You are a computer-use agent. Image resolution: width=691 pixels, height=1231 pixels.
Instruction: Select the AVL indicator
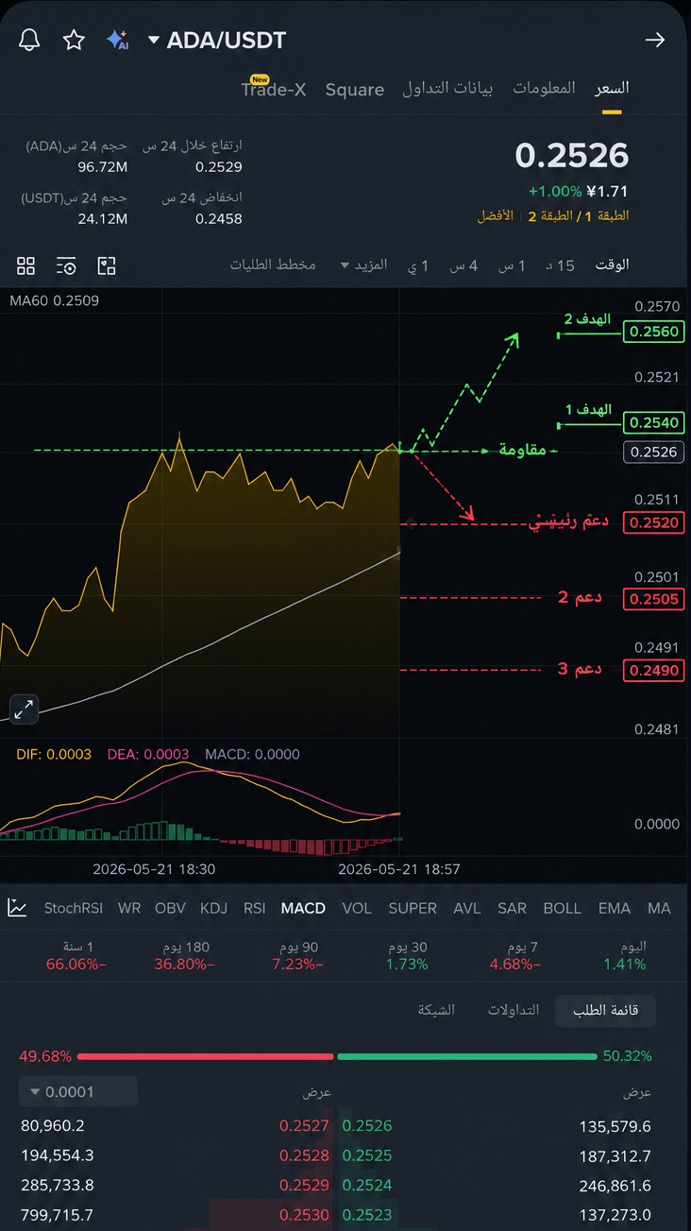(467, 908)
